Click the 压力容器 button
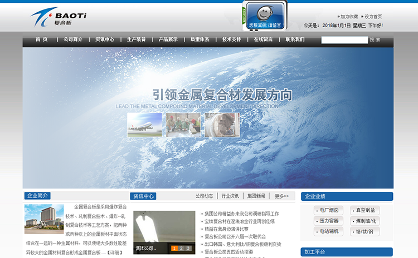This screenshot has width=418, height=258. pos(328,221)
